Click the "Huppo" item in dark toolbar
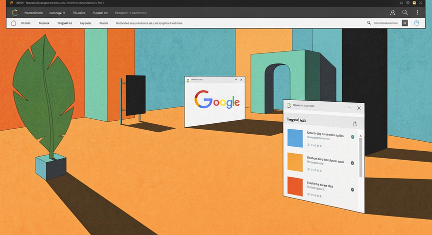The height and width of the screenshot is (235, 432). point(100,12)
